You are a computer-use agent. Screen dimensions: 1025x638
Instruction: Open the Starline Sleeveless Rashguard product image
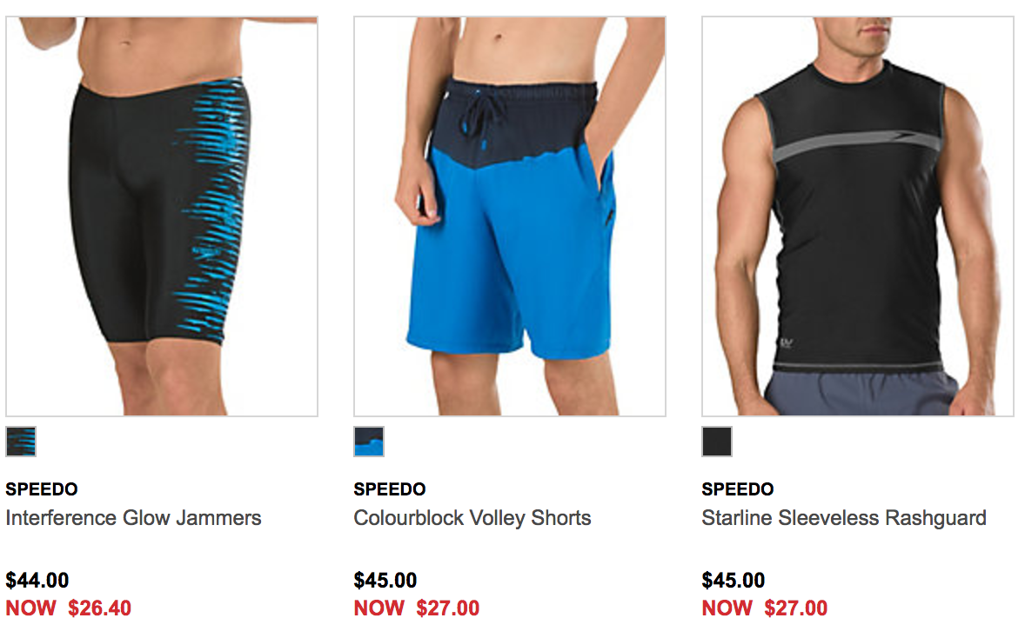coord(858,216)
